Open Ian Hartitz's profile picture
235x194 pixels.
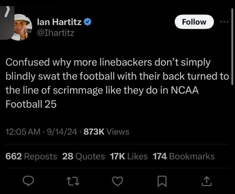click(22, 27)
